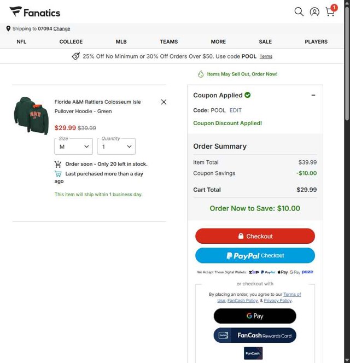Click the search magnifier icon
This screenshot has width=350, height=363.
coord(299,11)
